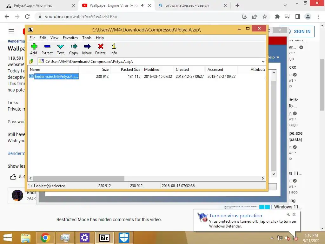Sort by the Modified column header

(x=158, y=70)
